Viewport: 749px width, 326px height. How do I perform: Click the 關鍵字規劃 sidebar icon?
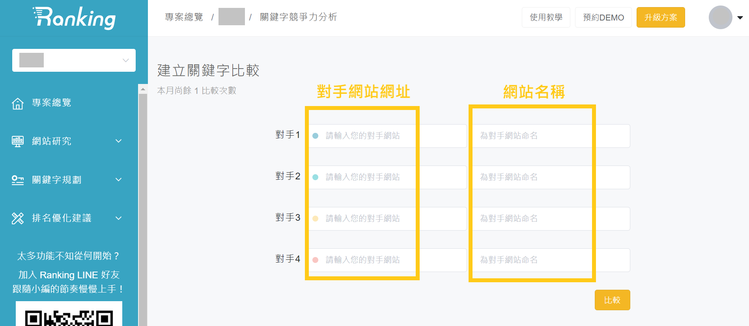pyautogui.click(x=18, y=180)
